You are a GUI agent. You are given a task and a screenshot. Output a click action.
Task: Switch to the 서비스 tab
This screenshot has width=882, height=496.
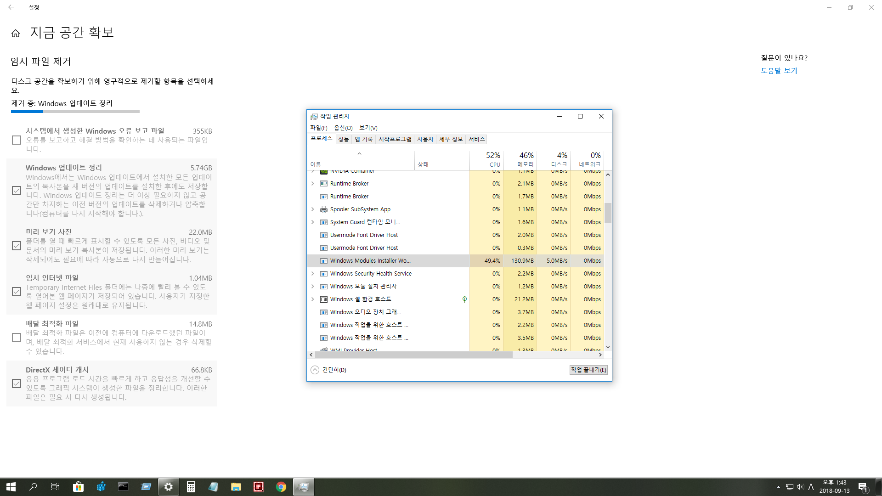coord(476,139)
